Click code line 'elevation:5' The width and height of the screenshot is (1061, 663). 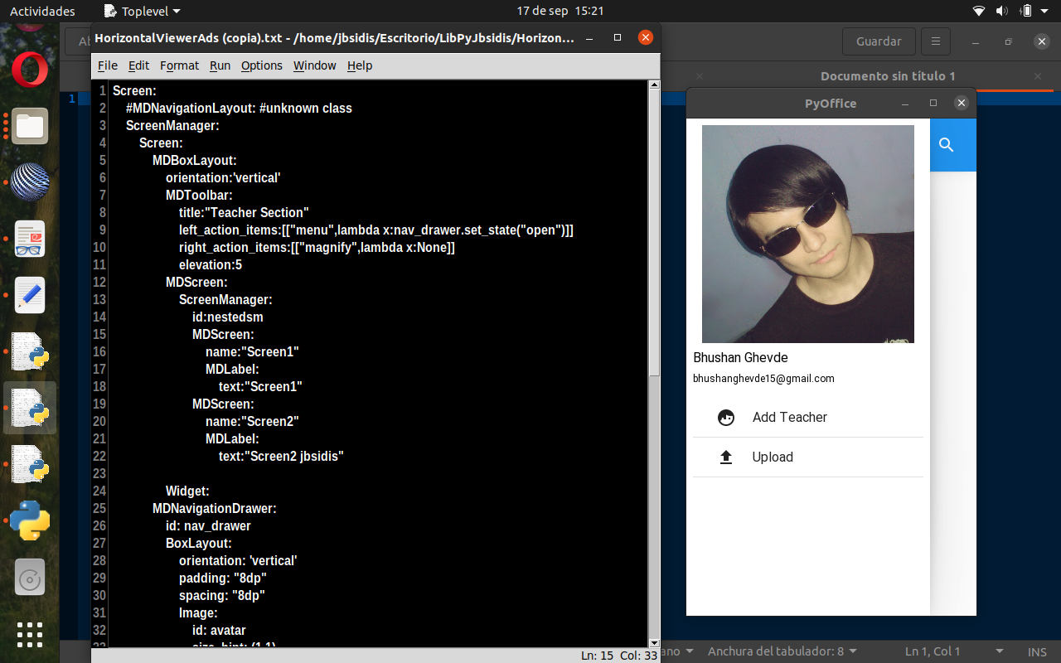click(x=211, y=265)
